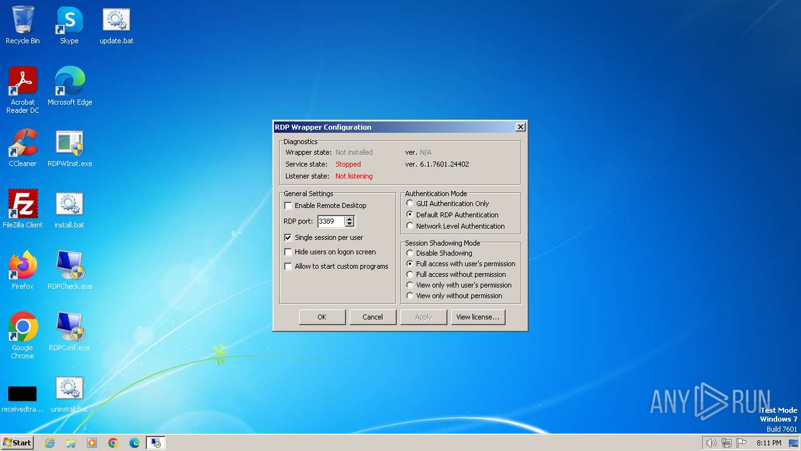The image size is (801, 451).
Task: Check Allow to start custom programs
Action: pyautogui.click(x=288, y=266)
